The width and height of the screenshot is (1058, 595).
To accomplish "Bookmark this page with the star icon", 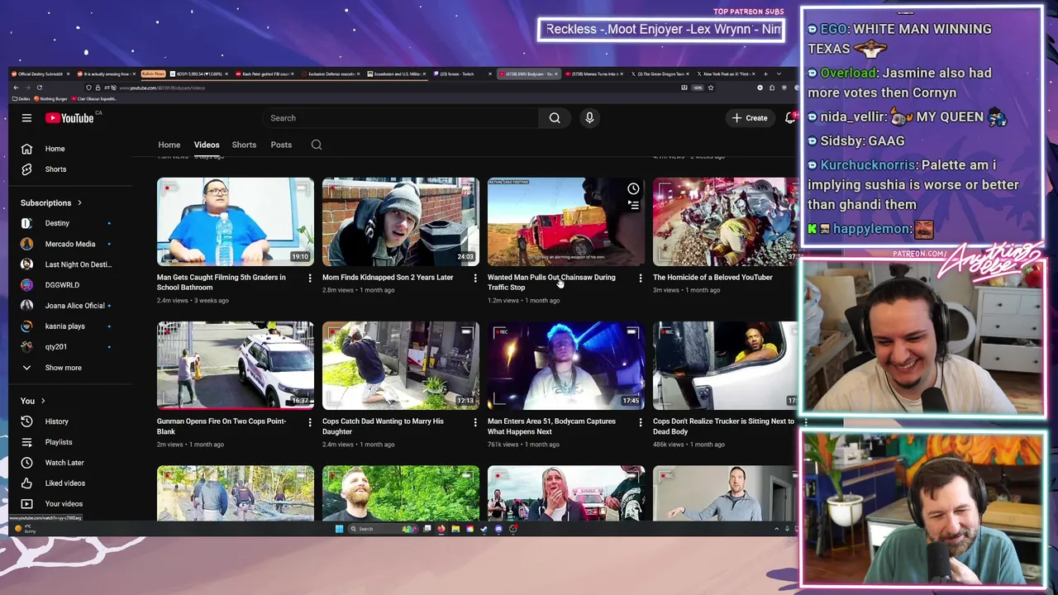I will (710, 88).
